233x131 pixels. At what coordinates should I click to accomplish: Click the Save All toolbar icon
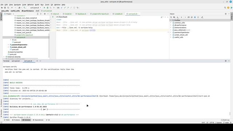pyautogui.click(x=5, y=8)
